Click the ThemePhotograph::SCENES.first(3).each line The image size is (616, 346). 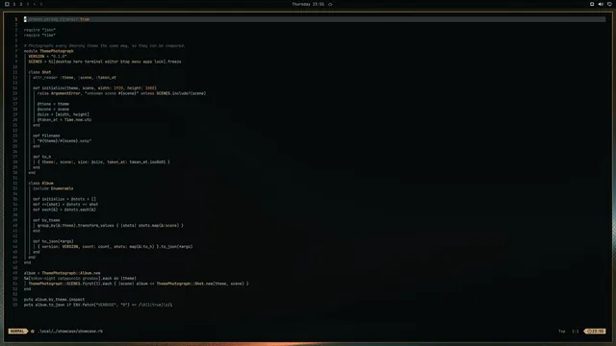click(139, 284)
